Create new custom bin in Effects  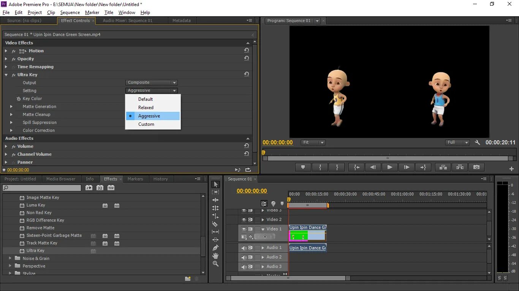(188, 278)
